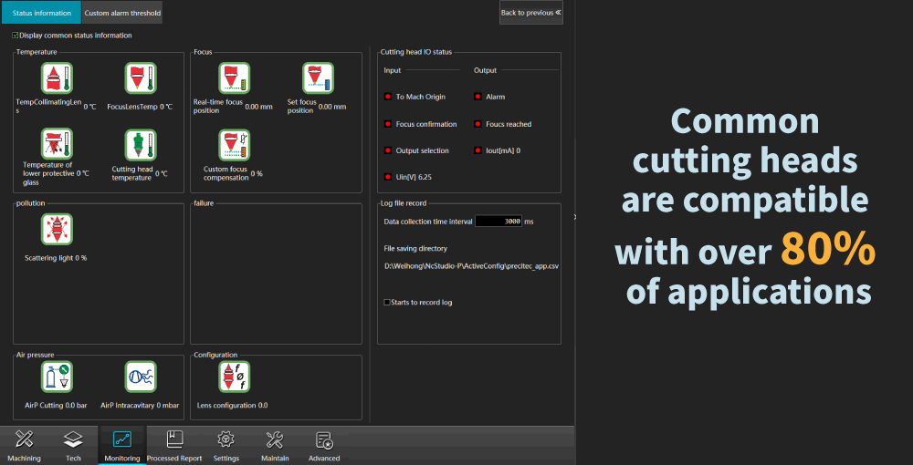Click the Real-time focus position icon
913x465 pixels.
[234, 79]
